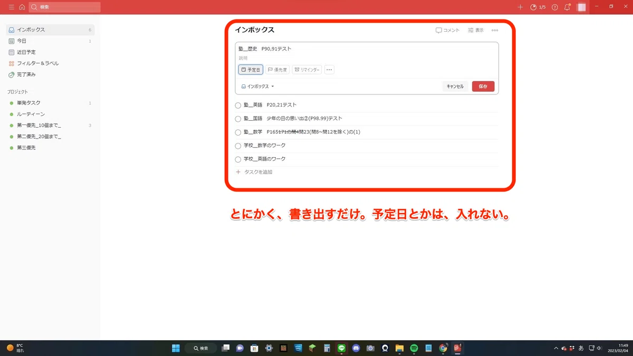Open the ルーティーン project

[50, 114]
